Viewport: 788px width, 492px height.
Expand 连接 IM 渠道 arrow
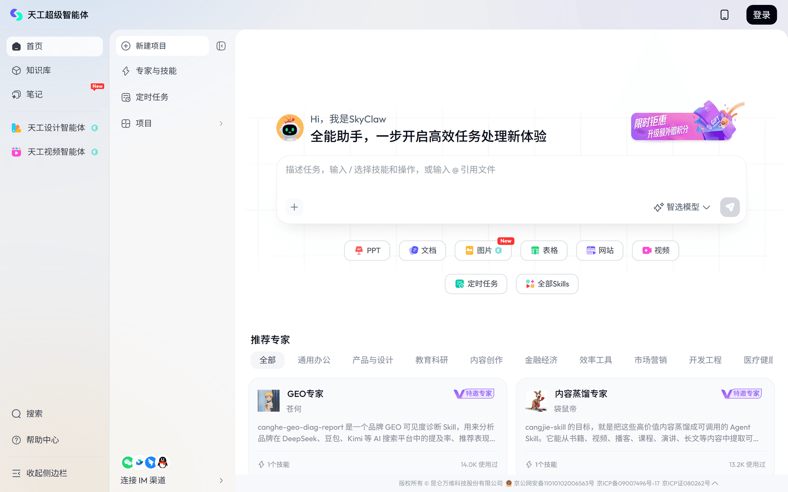click(x=221, y=481)
